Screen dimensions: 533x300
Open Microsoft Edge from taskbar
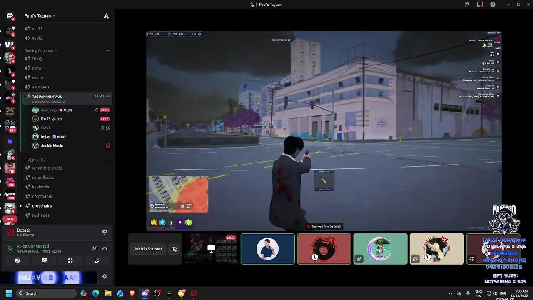(95, 293)
